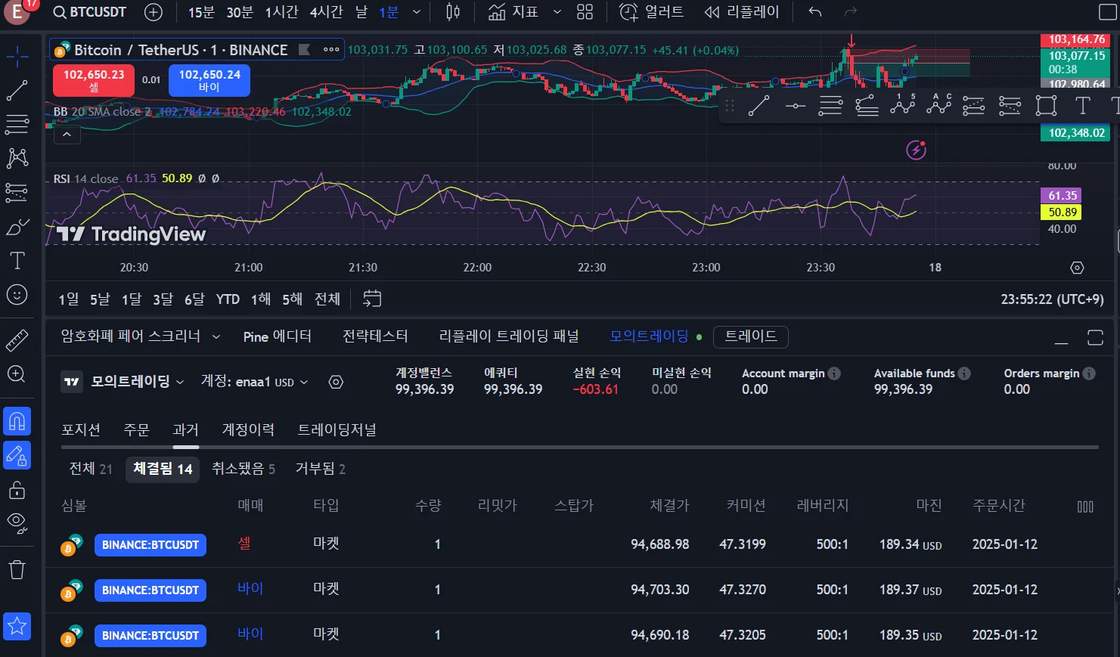The width and height of the screenshot is (1120, 657).
Task: Open the forecasting and measurement tools in left sidebar
Action: [x=17, y=192]
